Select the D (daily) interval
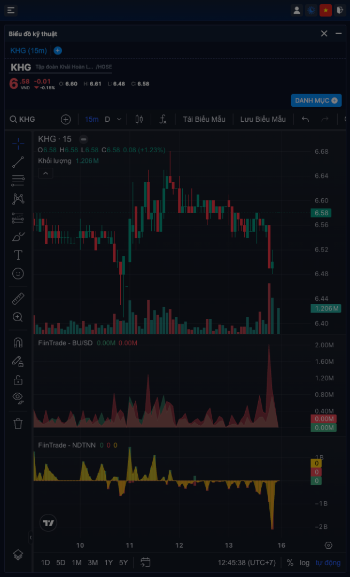 click(107, 119)
